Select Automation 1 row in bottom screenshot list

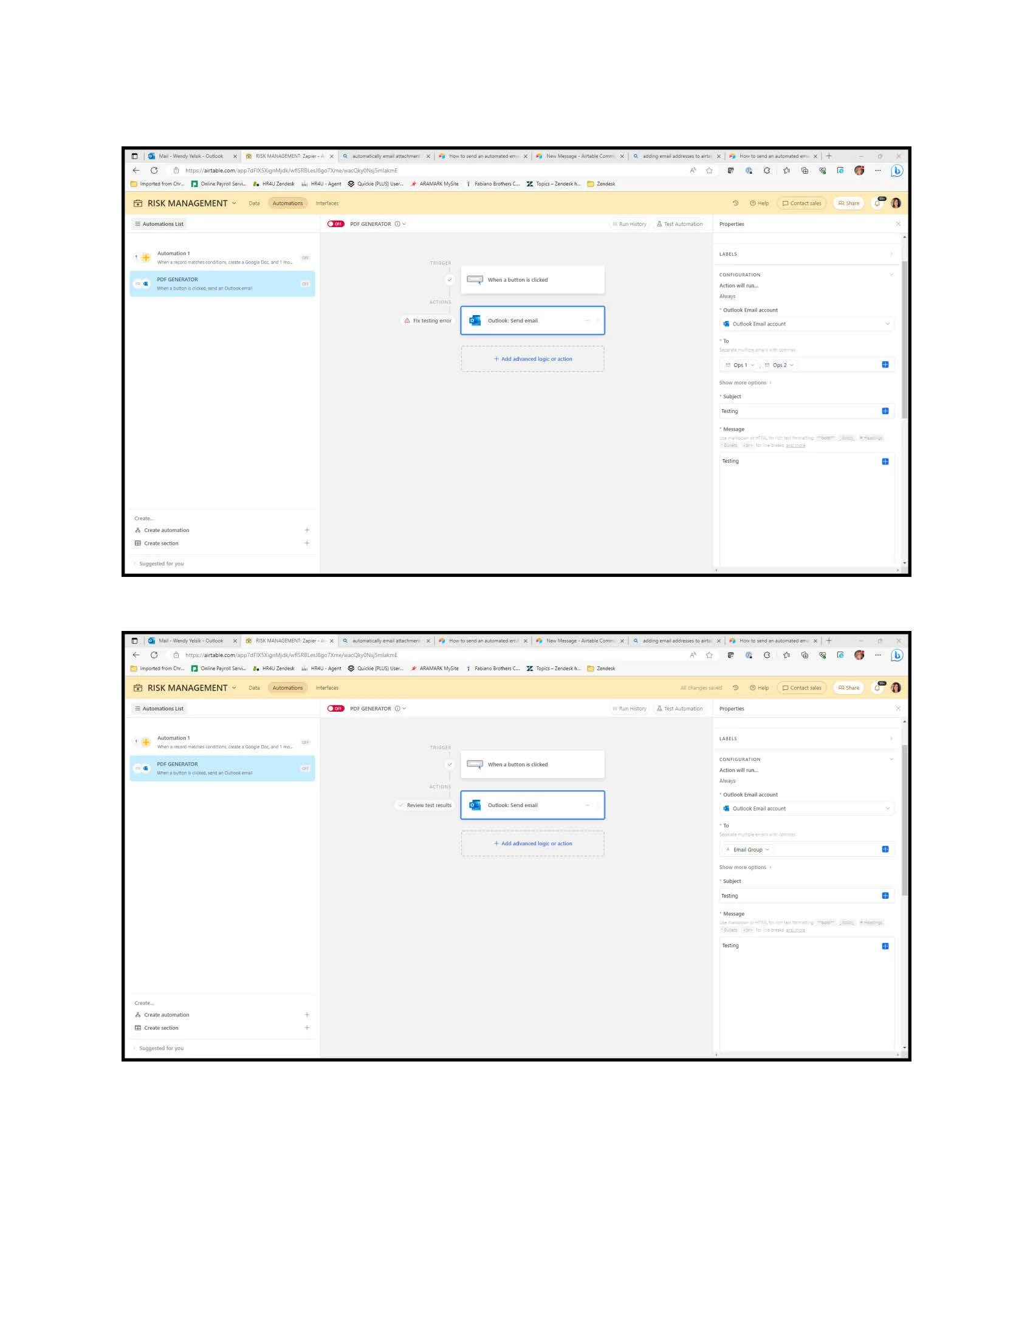click(222, 742)
